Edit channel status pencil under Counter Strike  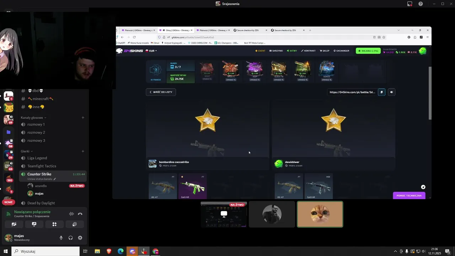(x=55, y=179)
